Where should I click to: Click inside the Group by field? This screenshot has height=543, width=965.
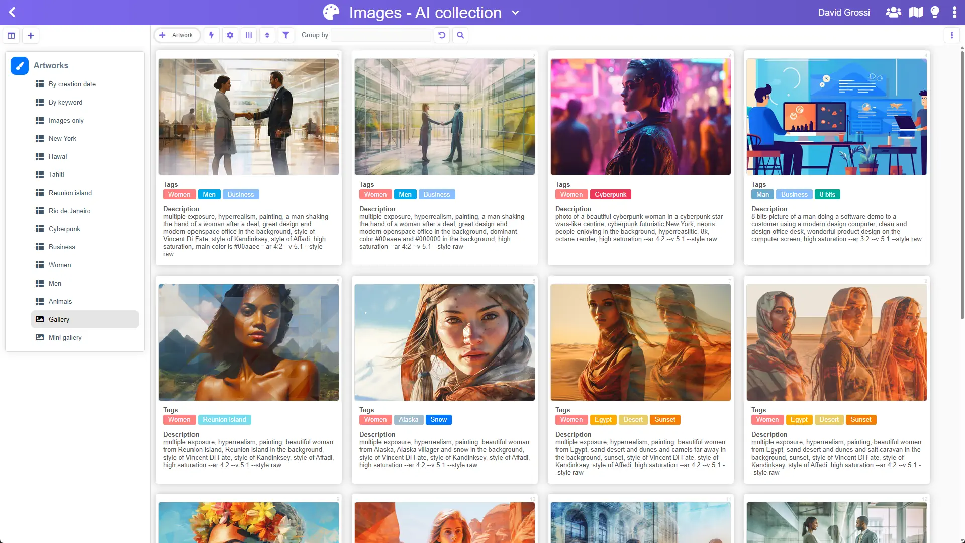click(380, 35)
